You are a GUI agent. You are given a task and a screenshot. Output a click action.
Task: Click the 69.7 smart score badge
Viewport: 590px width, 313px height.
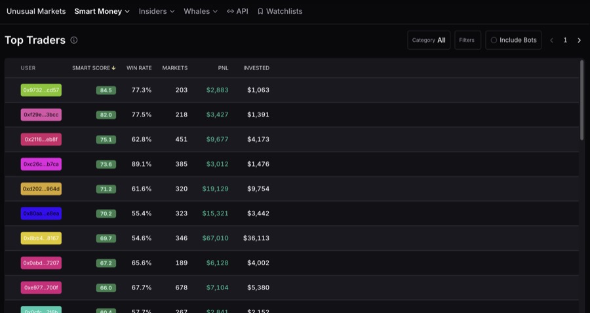coord(106,238)
